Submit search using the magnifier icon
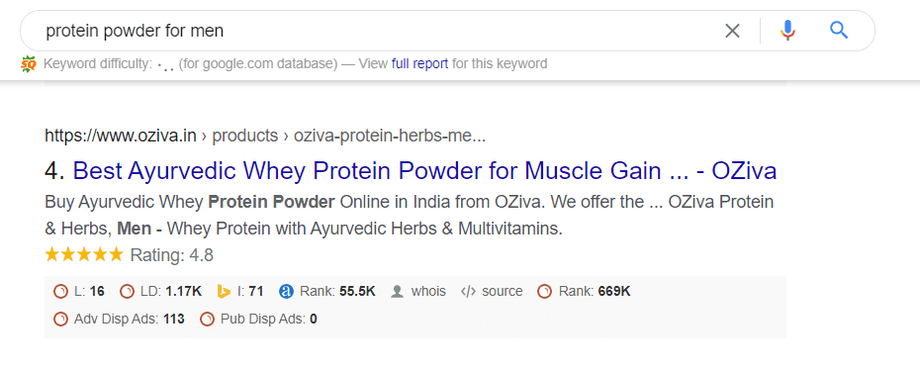Screen dimensions: 920x369 (x=839, y=30)
